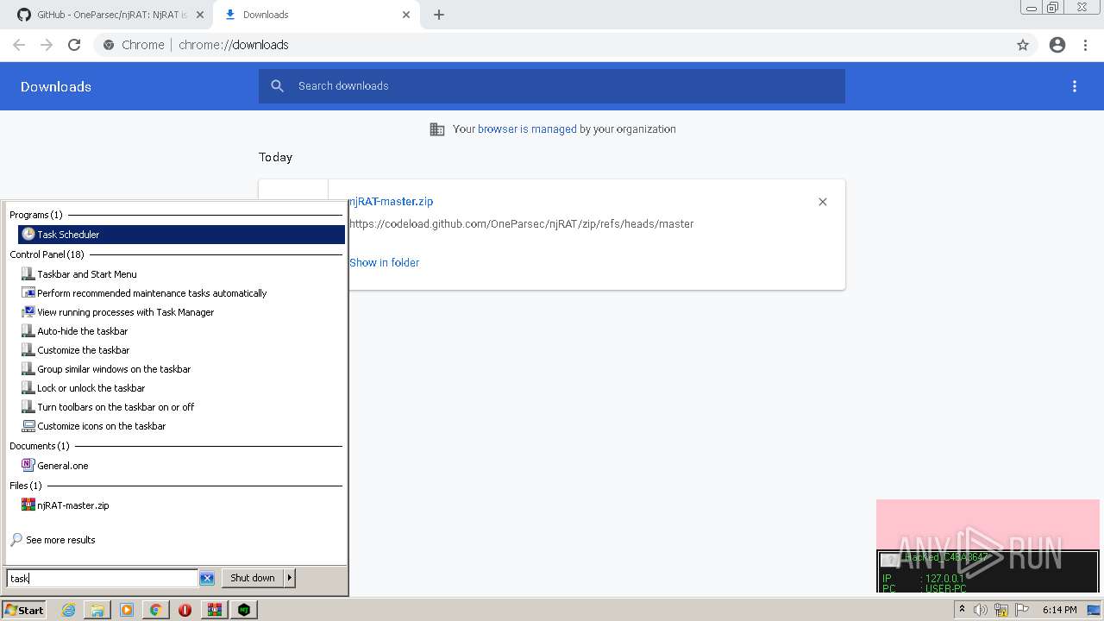Close the GitHub njRAT tab
Image resolution: width=1104 pixels, height=621 pixels.
click(200, 15)
